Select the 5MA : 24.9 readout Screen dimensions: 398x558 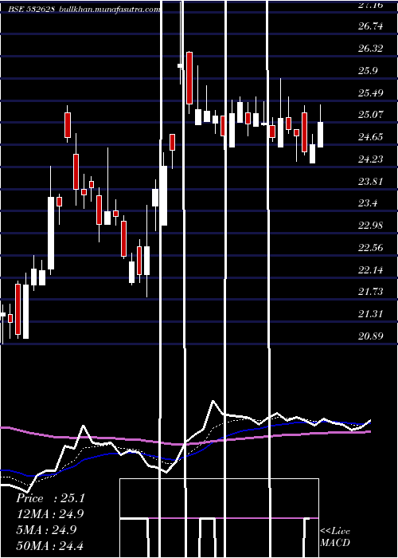pos(46,529)
